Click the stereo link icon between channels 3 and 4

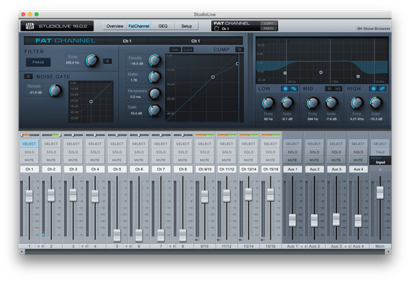(84, 246)
